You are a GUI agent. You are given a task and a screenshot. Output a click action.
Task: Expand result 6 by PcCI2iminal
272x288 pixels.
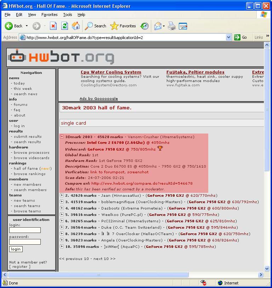pos(62,221)
